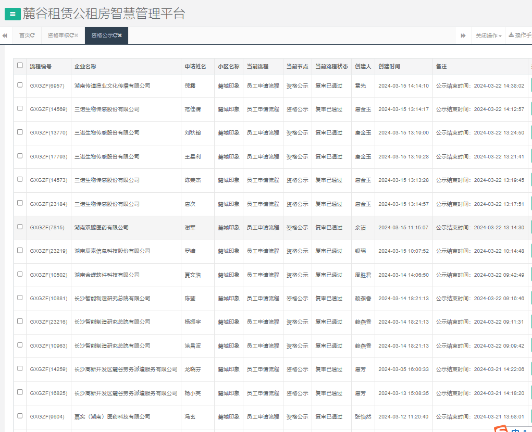Screen dimensions: 532x432
Task: Sort by the 创建时间 column header
Action: click(x=389, y=67)
